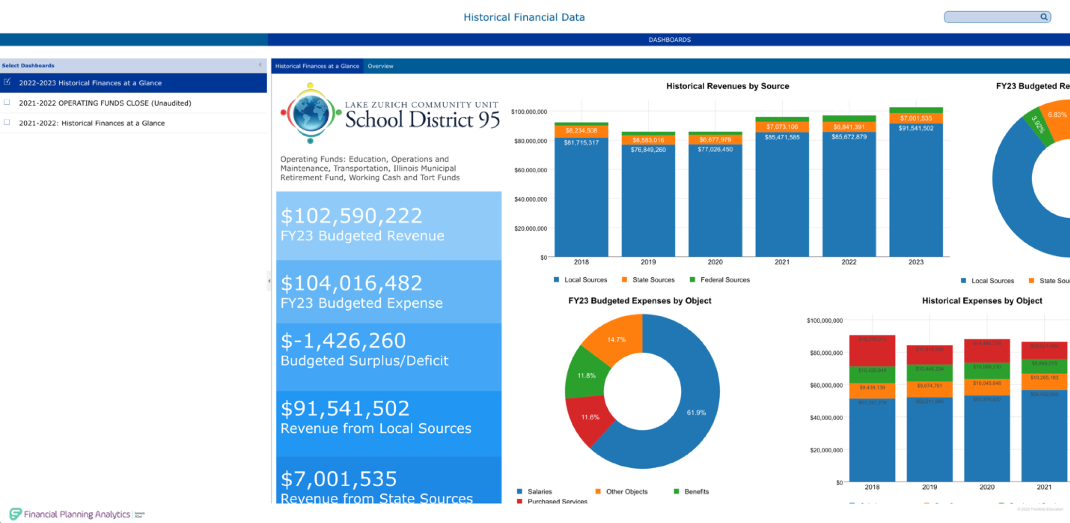1070x523 pixels.
Task: Toggle Federal Sources legend in revenue chart
Action: coord(720,280)
